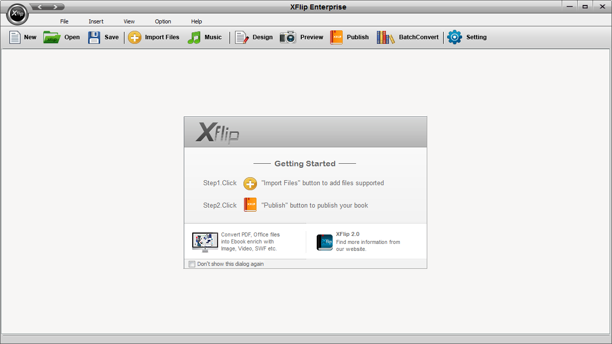
Task: Open the Help menu
Action: pyautogui.click(x=197, y=21)
